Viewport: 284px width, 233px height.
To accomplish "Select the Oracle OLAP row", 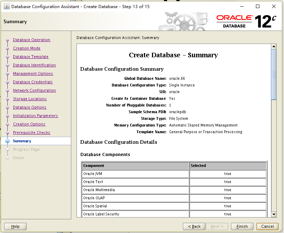I will point(174,198).
